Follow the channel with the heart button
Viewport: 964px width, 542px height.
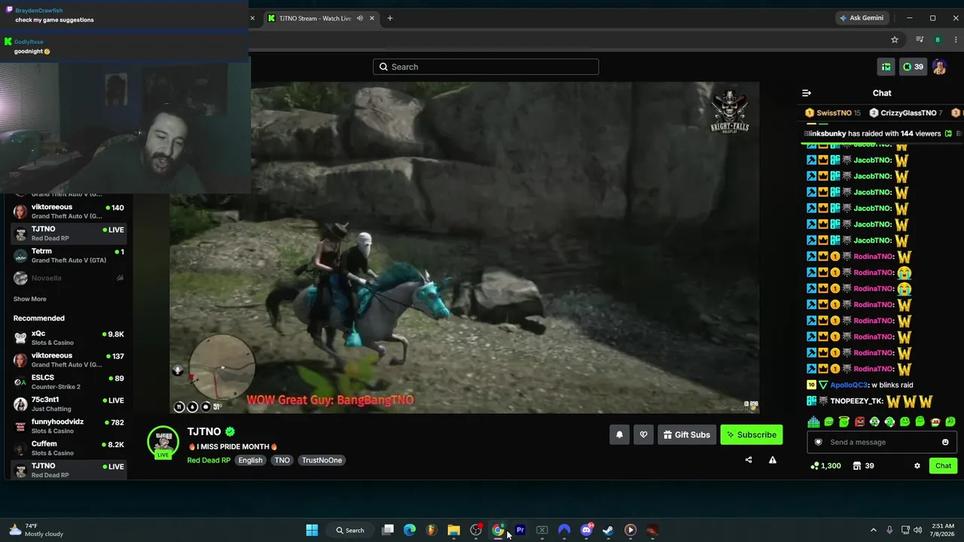pyautogui.click(x=643, y=434)
